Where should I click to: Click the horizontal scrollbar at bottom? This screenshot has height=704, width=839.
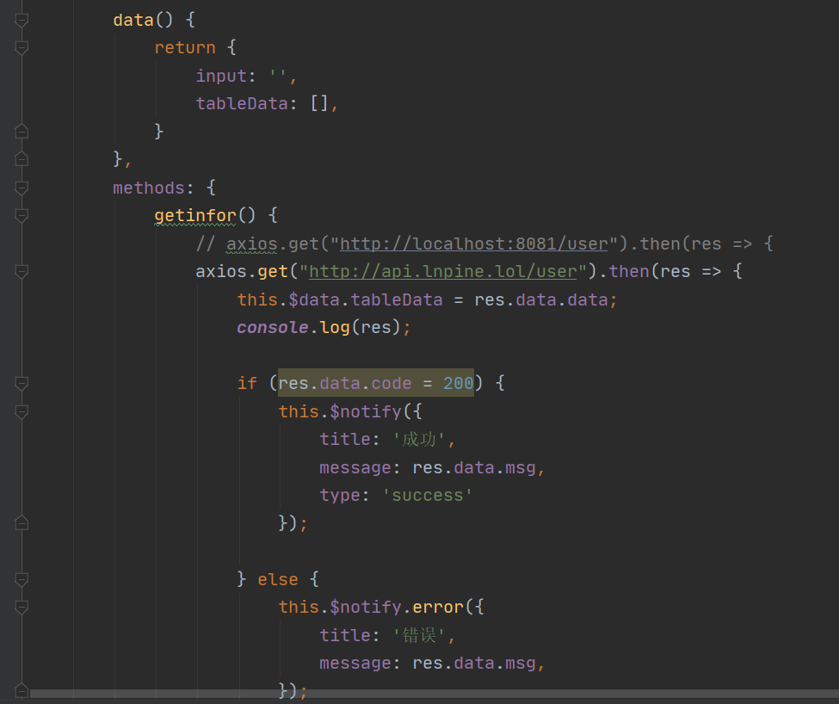click(430, 693)
